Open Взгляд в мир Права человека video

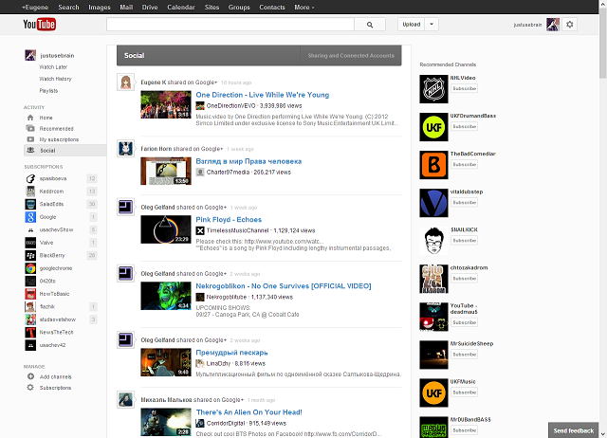point(248,161)
